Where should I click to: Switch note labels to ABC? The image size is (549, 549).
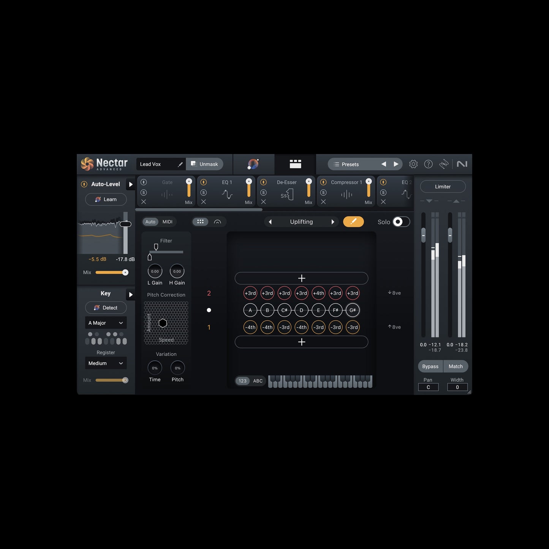[258, 381]
